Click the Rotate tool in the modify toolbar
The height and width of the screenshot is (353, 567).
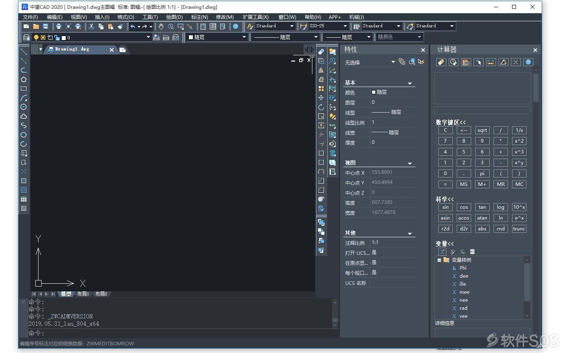tap(321, 107)
